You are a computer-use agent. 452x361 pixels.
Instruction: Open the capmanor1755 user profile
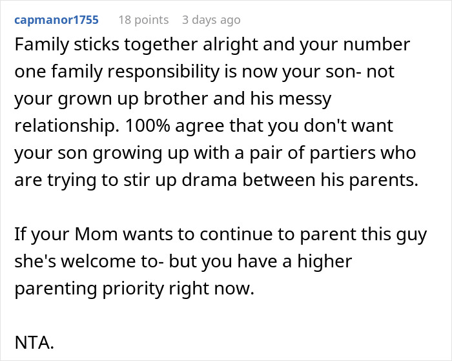coord(56,19)
